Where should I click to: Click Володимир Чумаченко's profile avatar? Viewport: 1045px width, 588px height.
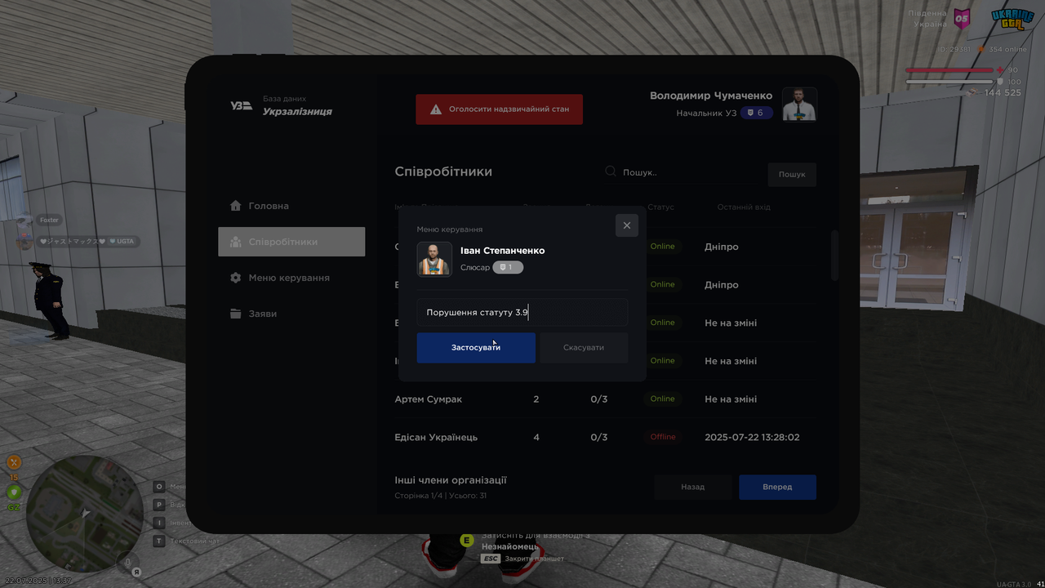coord(799,104)
